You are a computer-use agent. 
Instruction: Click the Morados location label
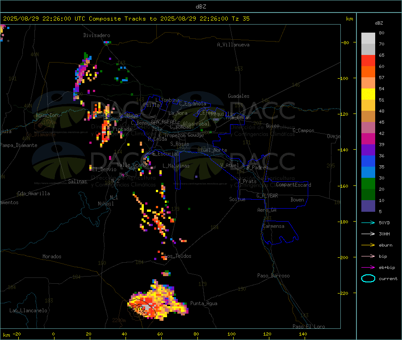[x=52, y=256]
